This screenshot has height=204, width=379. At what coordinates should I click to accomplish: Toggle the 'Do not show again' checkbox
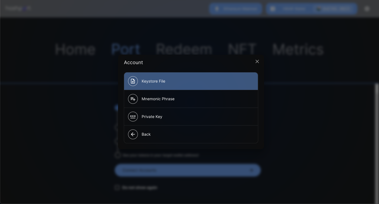(x=117, y=188)
